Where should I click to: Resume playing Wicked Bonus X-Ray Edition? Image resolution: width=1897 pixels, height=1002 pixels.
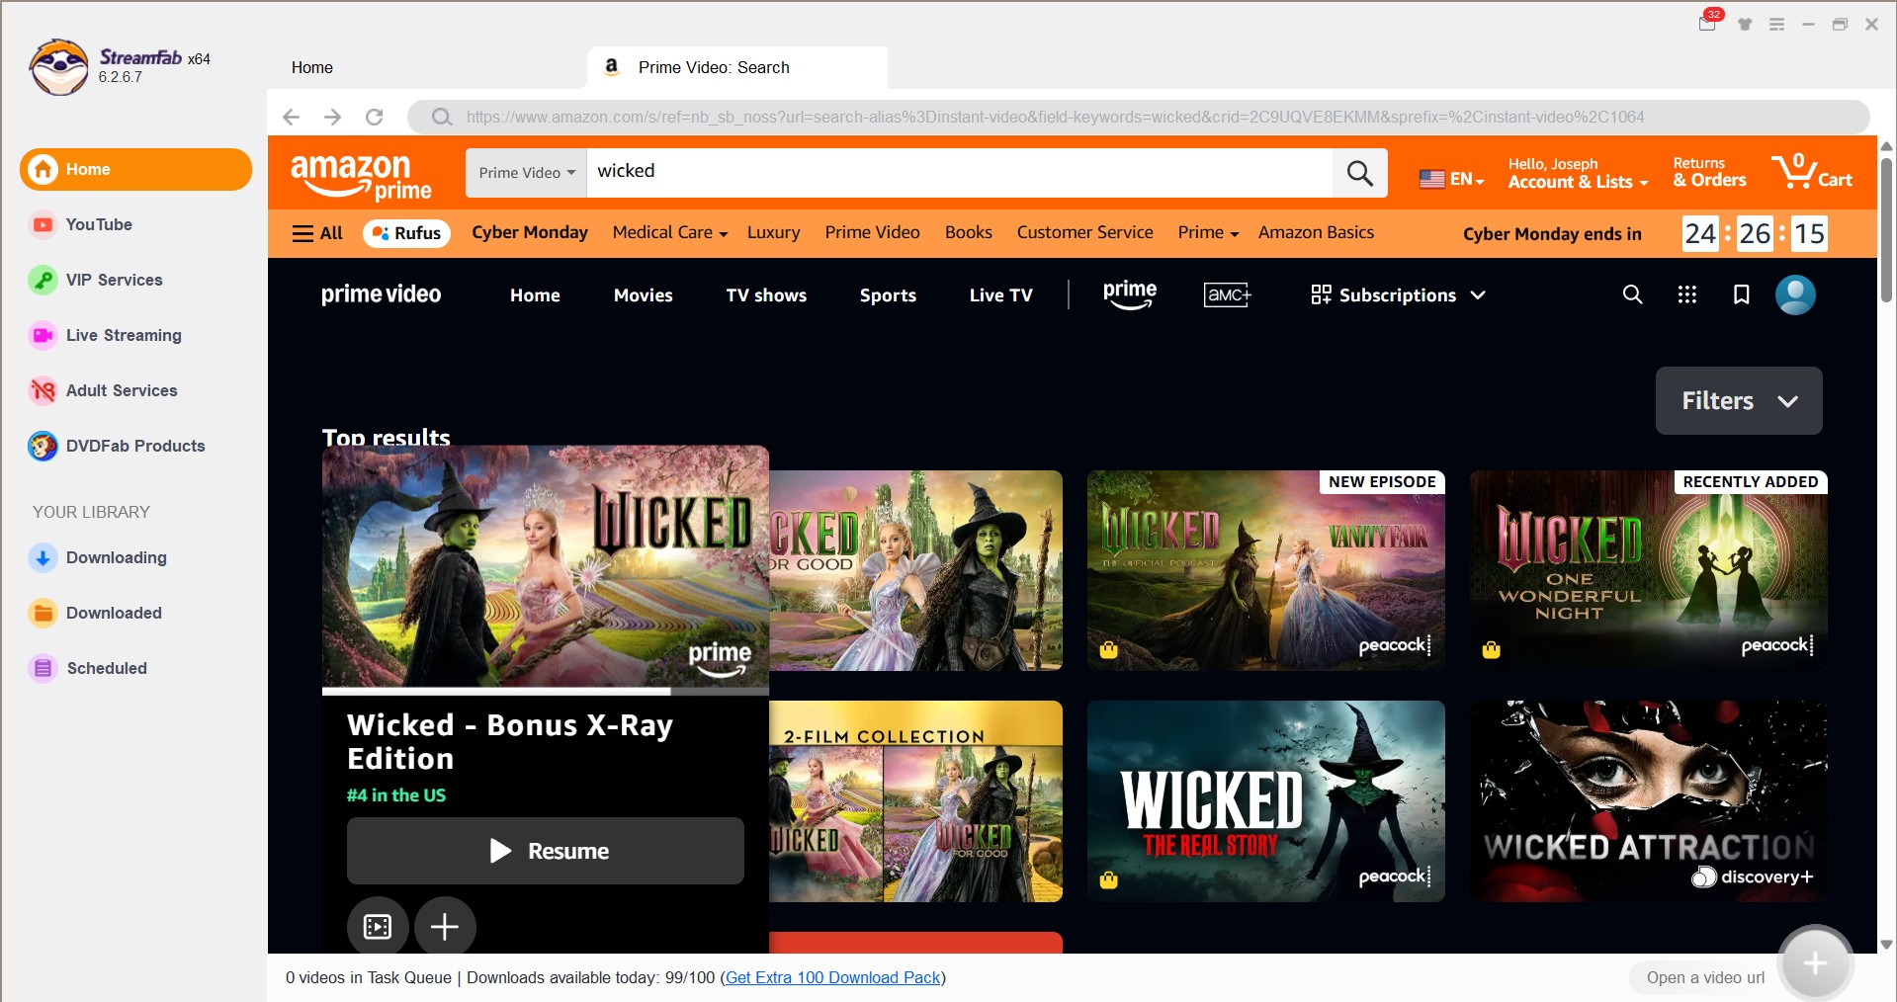click(x=545, y=851)
